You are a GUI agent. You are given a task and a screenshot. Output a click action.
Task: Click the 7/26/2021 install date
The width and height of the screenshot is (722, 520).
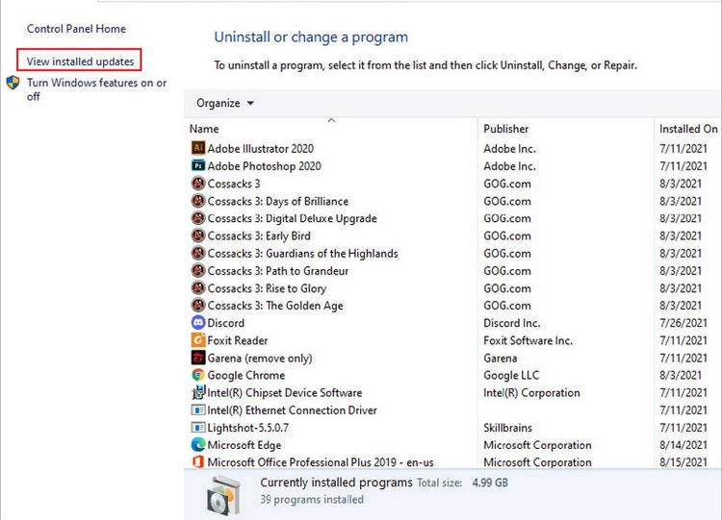point(683,323)
